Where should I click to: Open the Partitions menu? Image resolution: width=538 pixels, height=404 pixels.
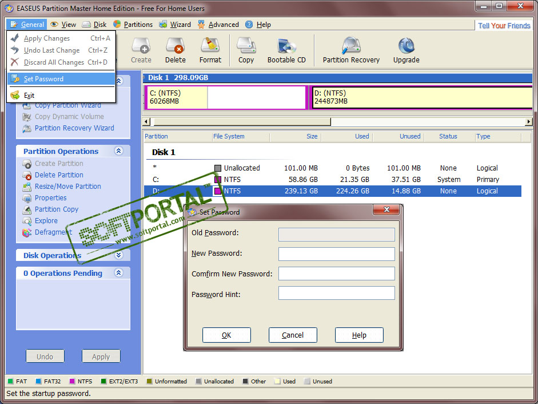click(x=133, y=25)
